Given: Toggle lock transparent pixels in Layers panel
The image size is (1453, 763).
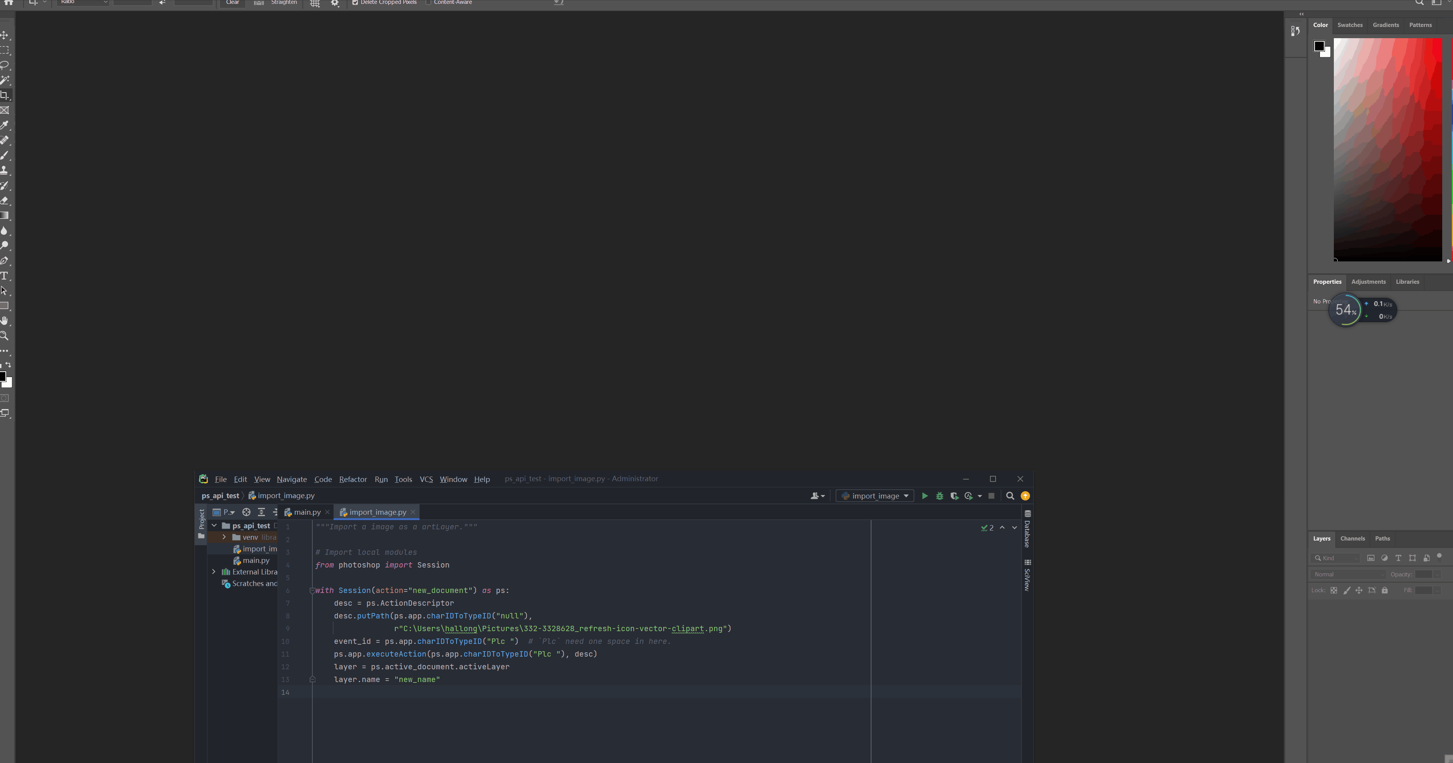Looking at the screenshot, I should point(1333,590).
